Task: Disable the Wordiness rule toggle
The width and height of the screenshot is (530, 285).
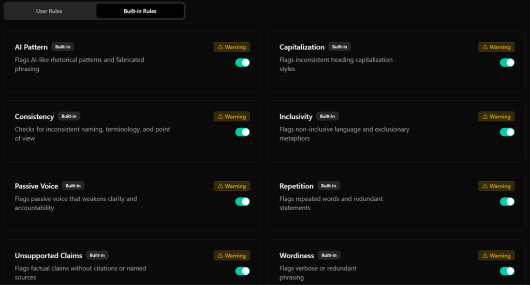Action: 507,271
